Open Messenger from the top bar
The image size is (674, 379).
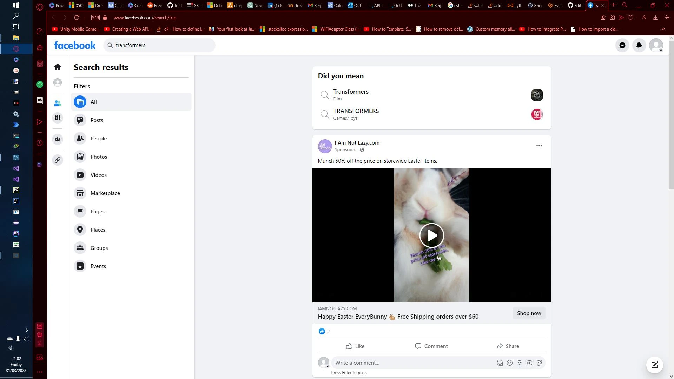(x=622, y=45)
